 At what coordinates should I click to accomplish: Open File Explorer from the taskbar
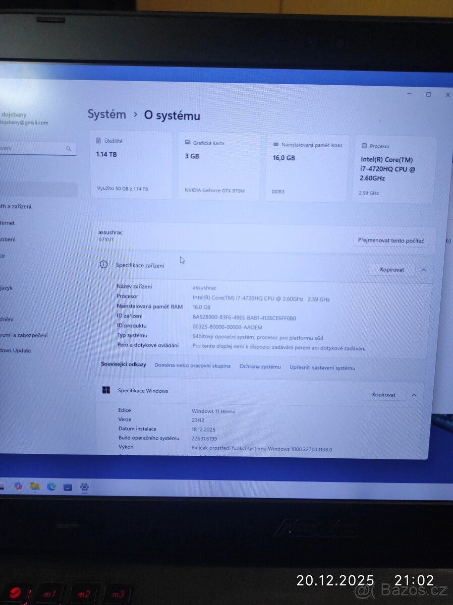pos(34,485)
